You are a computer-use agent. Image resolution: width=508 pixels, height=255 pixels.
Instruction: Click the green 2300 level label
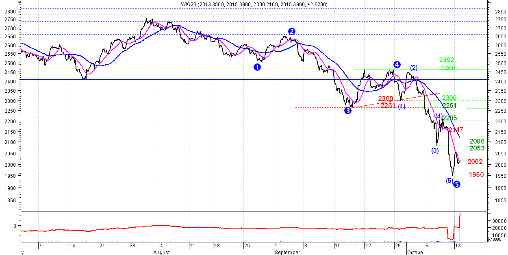pyautogui.click(x=449, y=98)
